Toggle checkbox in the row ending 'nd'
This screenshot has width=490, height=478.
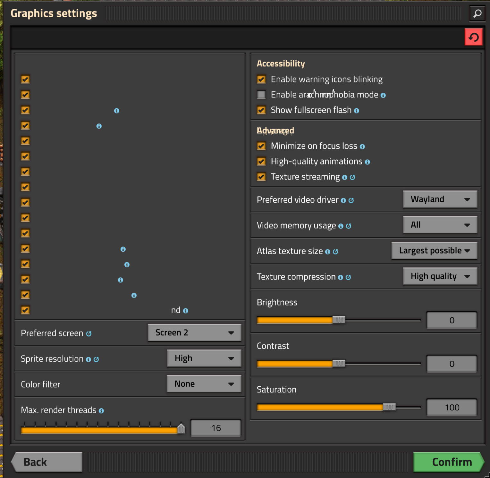(x=25, y=310)
